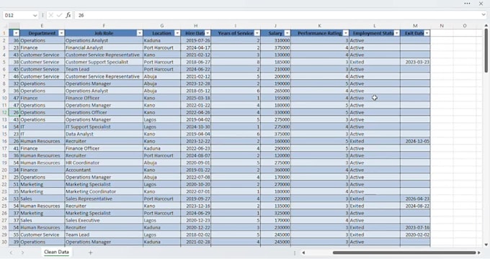Select column K header
Viewport: 490px width, 259px height.
[320, 26]
